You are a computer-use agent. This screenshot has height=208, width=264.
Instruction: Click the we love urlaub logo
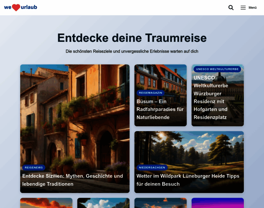20,7
